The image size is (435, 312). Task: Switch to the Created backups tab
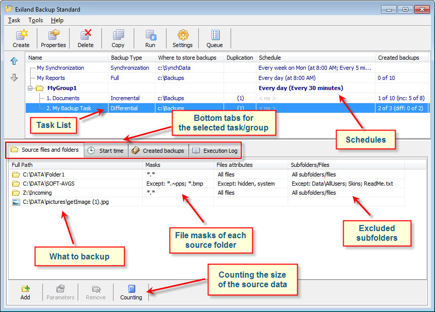click(158, 151)
